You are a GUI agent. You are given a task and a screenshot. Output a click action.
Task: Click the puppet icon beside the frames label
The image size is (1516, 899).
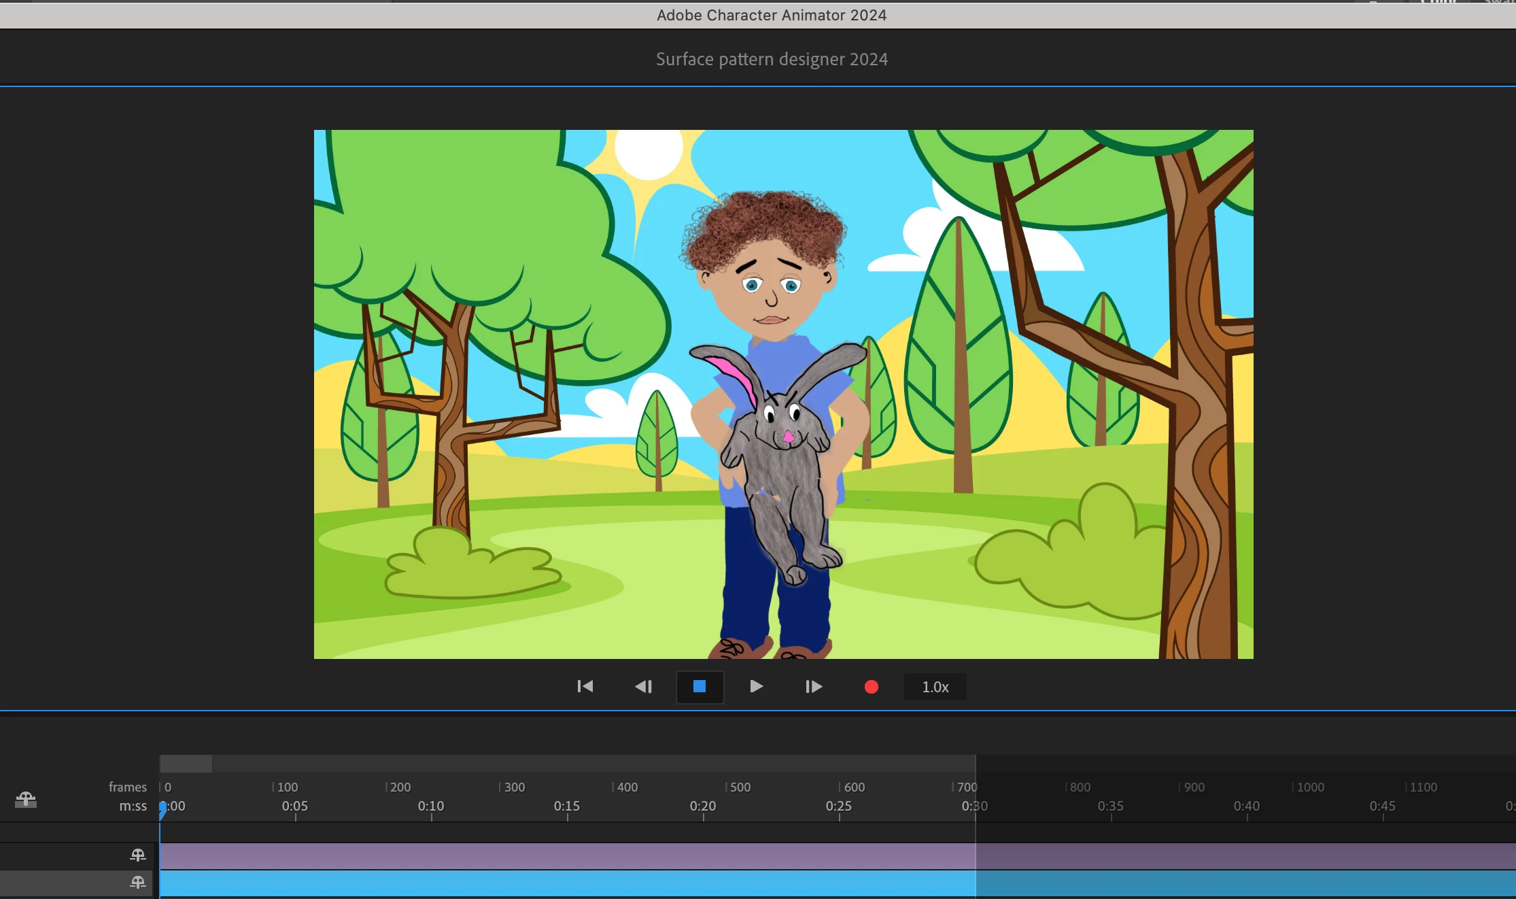[26, 799]
